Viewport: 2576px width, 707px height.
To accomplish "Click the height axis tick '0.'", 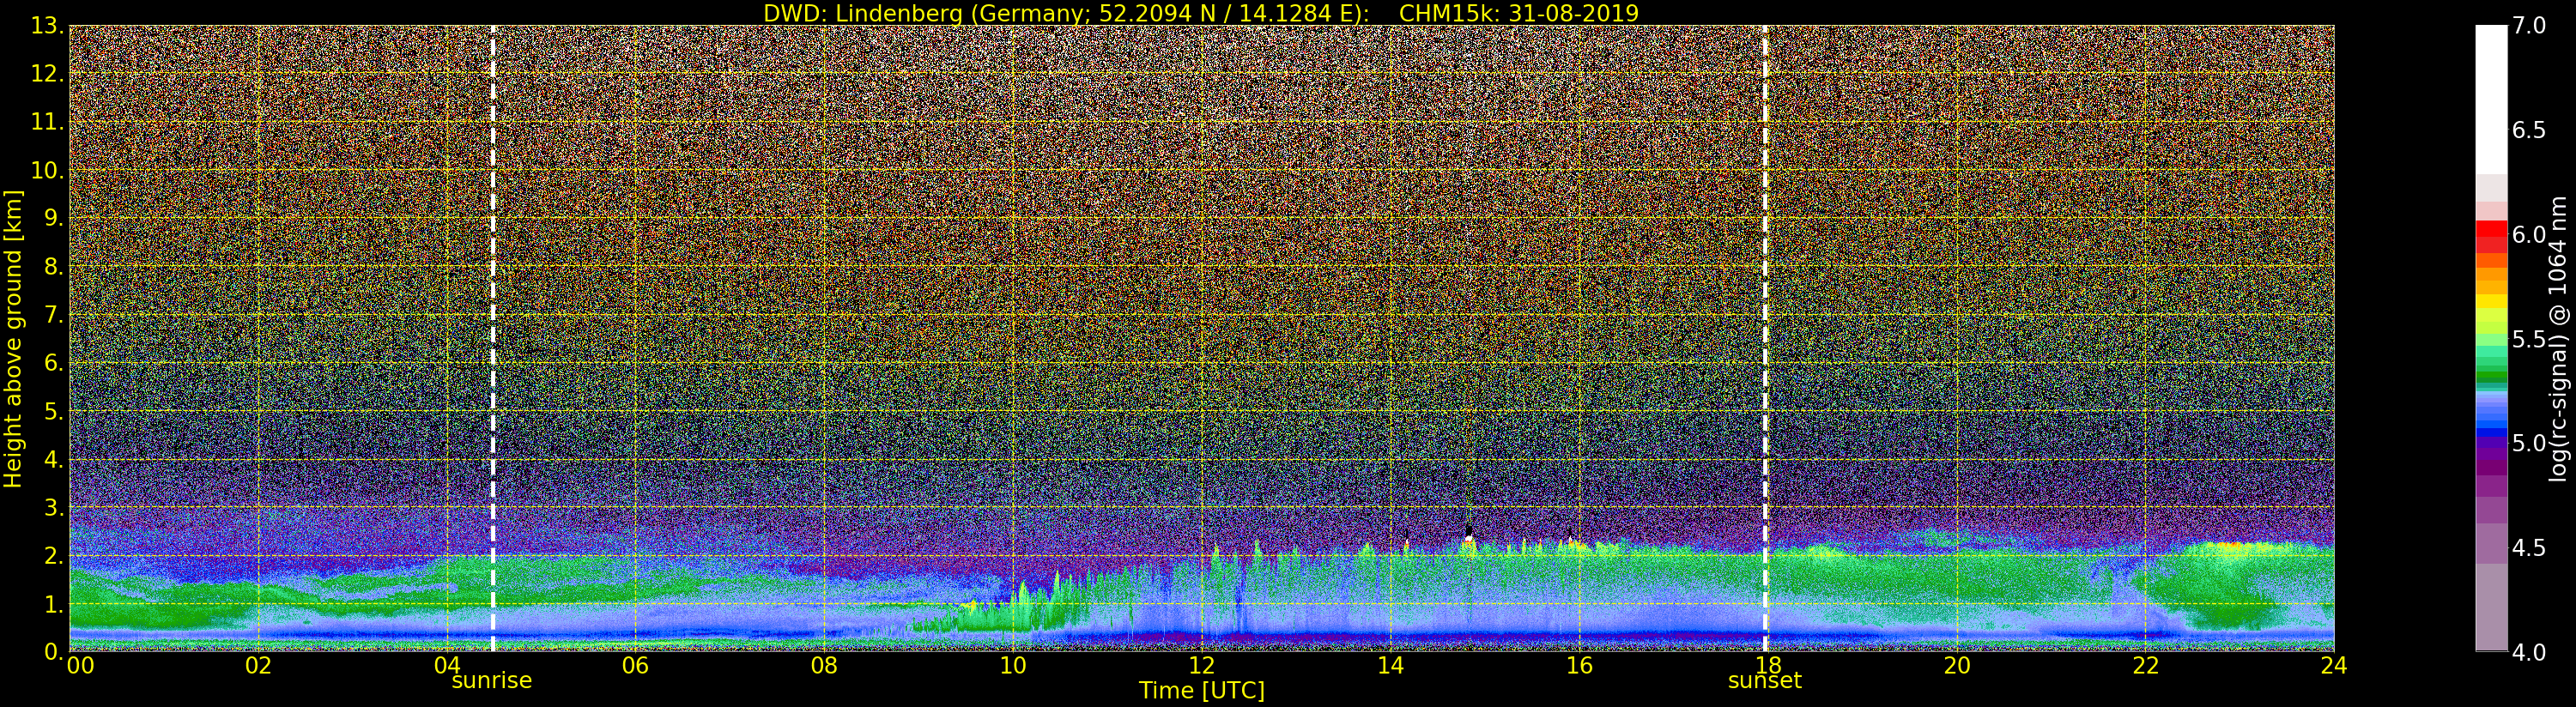I will 55,652.
